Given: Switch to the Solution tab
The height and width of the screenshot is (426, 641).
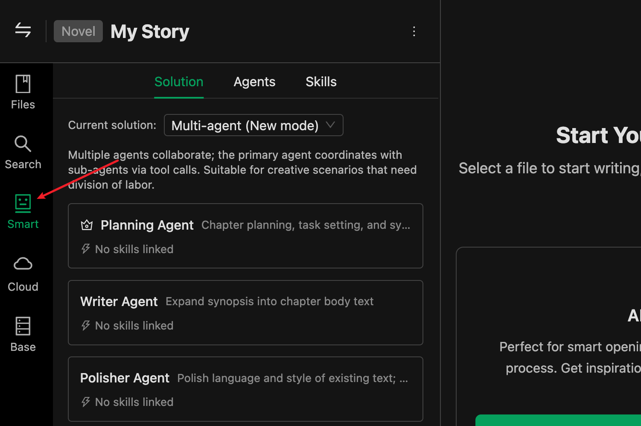Looking at the screenshot, I should pyautogui.click(x=179, y=82).
